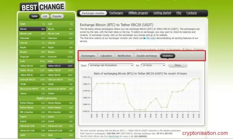This screenshot has width=233, height=139.
Task: Click the History bell icon
Action: [183, 49]
